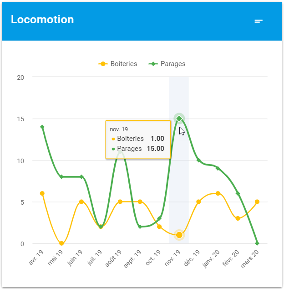Screen dimensions: 284x289
Task: Click the janv. 20 axis label
Action: point(211,258)
